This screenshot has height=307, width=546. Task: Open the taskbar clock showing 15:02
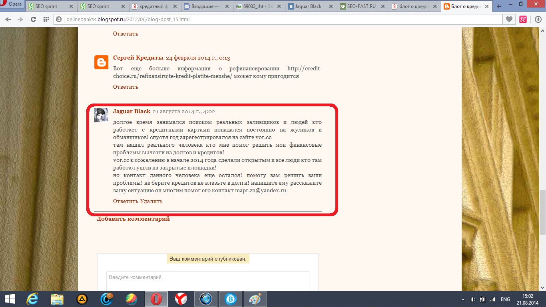point(528,299)
